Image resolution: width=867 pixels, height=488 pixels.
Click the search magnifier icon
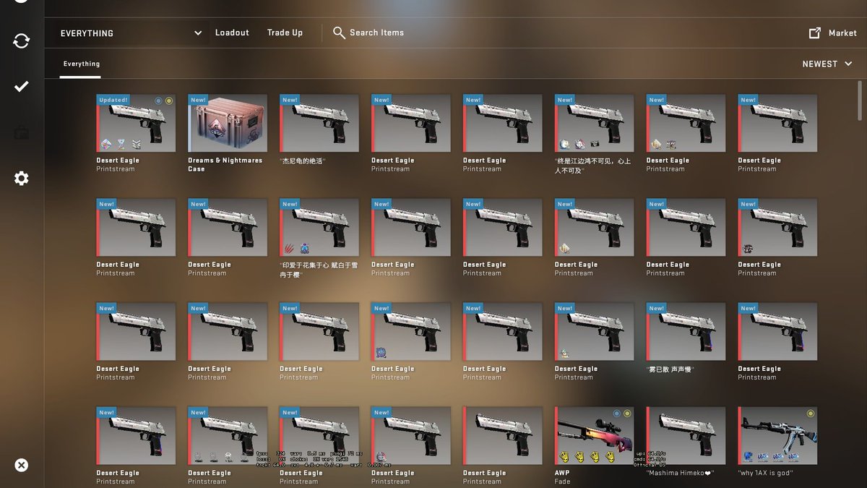(x=339, y=33)
